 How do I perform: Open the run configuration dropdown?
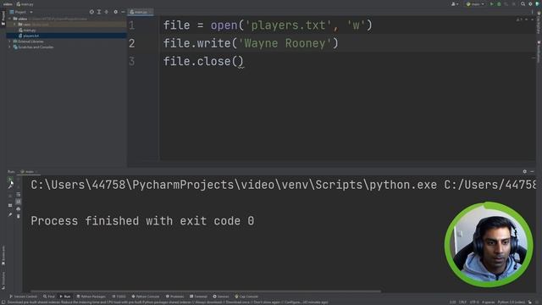click(x=475, y=4)
